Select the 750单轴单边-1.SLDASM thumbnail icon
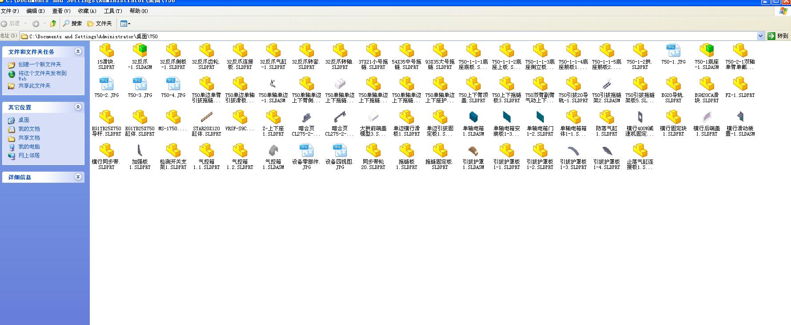This screenshot has width=791, height=325. point(273,84)
